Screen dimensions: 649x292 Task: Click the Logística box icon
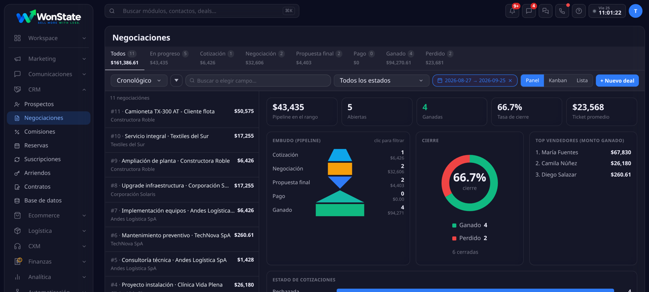(17, 231)
